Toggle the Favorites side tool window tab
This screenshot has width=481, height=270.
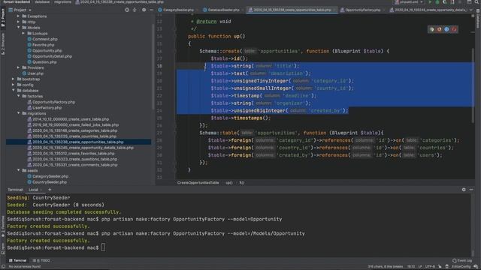pyautogui.click(x=3, y=226)
